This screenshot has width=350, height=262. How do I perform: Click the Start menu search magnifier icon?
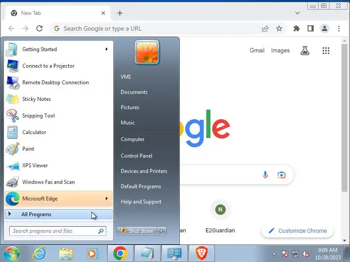[101, 231]
